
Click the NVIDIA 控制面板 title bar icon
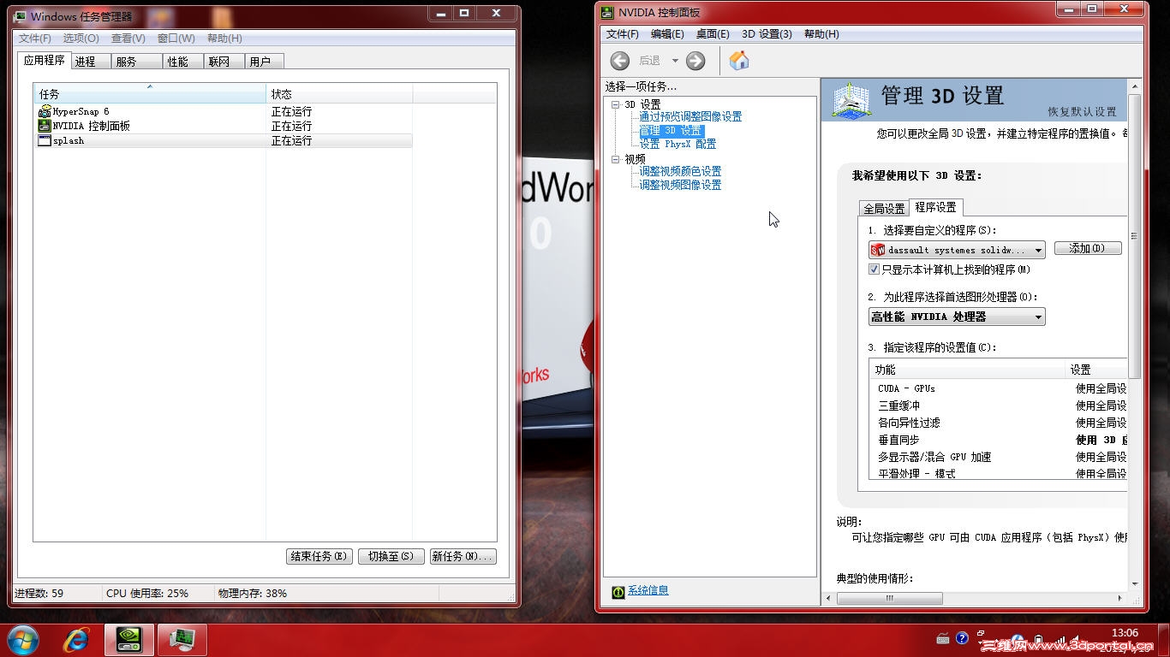(607, 12)
